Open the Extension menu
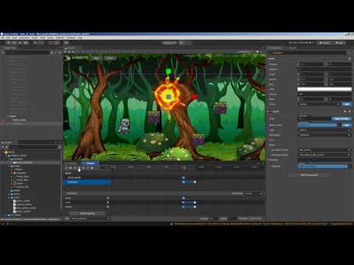This screenshot has width=354, height=265. pyautogui.click(x=60, y=38)
